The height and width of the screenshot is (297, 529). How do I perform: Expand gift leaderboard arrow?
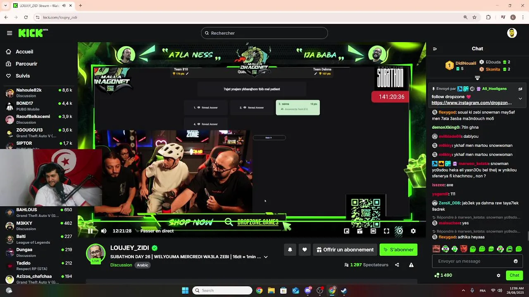[x=477, y=78]
